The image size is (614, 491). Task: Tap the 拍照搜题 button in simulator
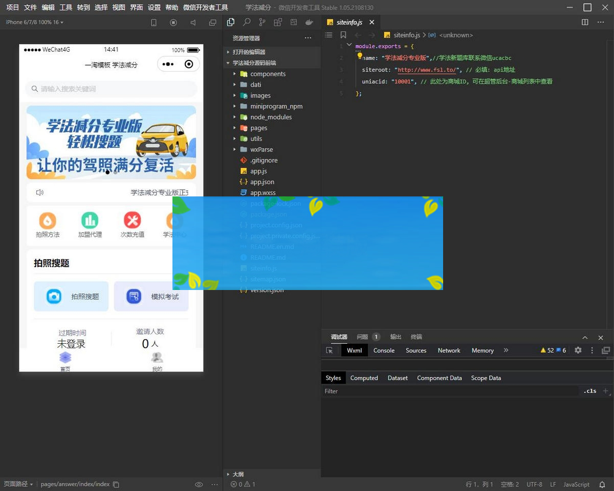71,296
